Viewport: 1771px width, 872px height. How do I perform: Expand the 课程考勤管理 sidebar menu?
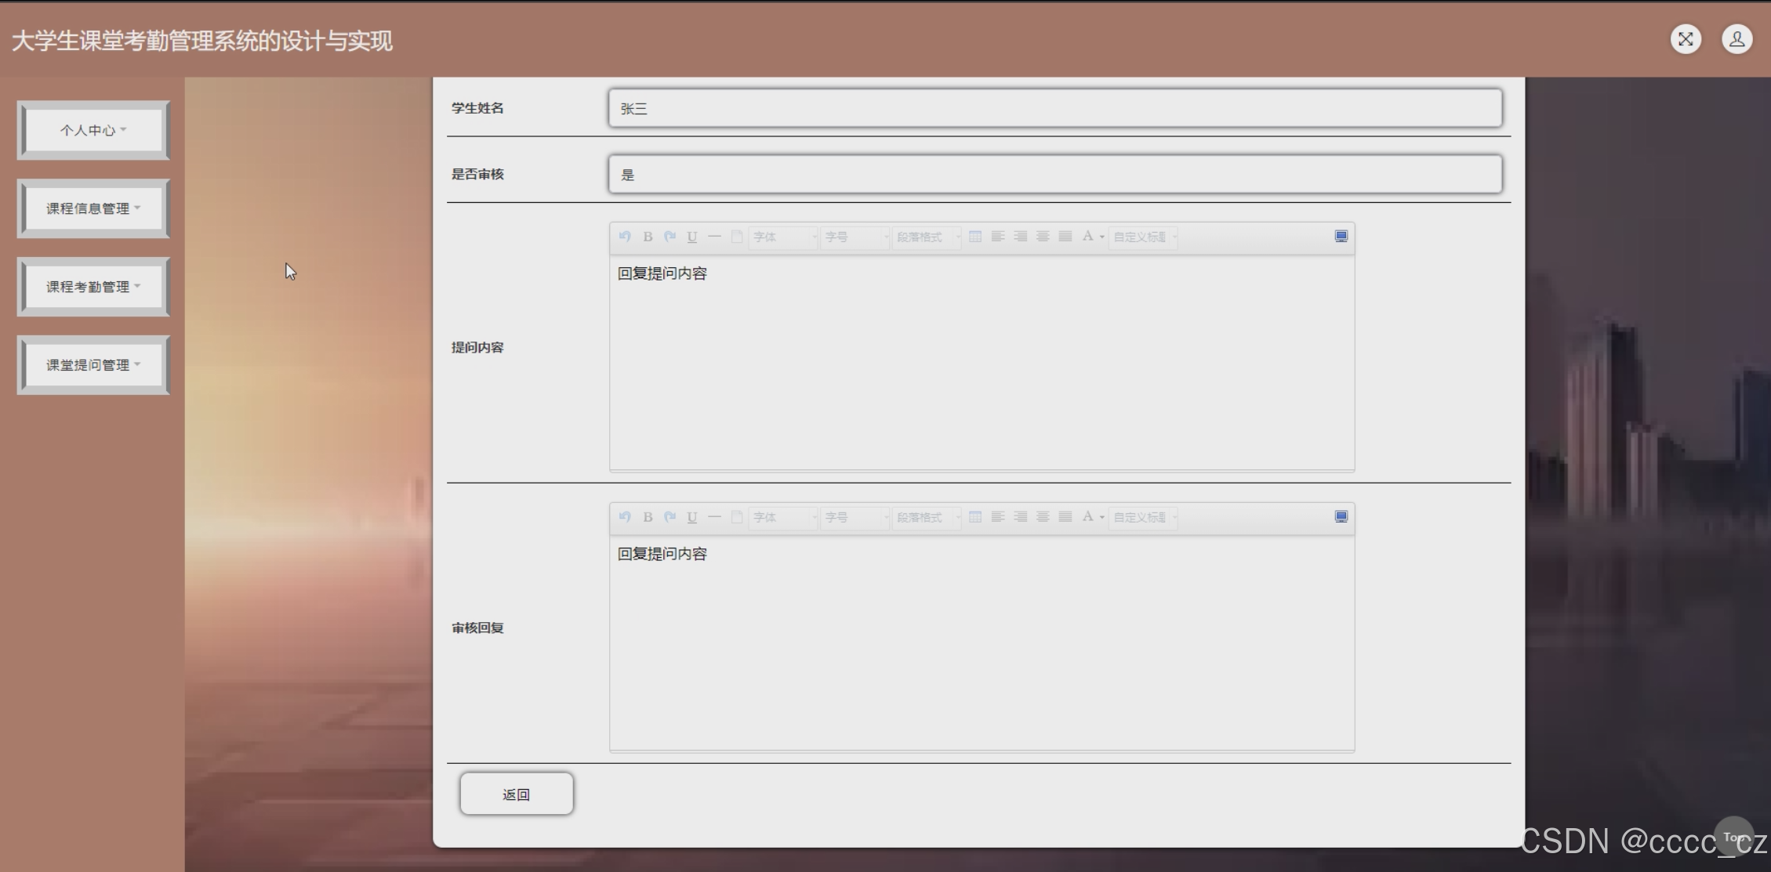[93, 287]
